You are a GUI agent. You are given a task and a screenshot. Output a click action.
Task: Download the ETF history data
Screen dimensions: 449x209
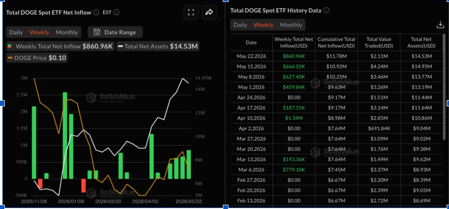click(x=440, y=25)
